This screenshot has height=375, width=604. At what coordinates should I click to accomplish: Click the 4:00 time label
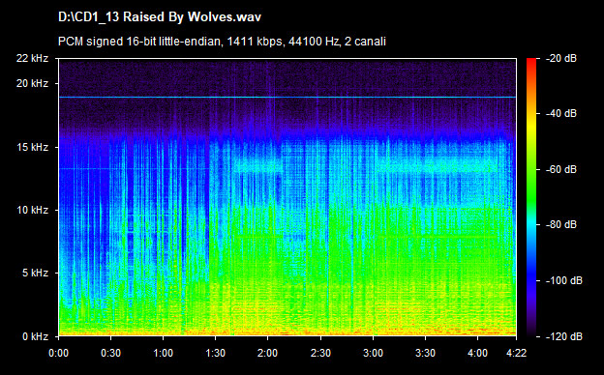pyautogui.click(x=477, y=353)
